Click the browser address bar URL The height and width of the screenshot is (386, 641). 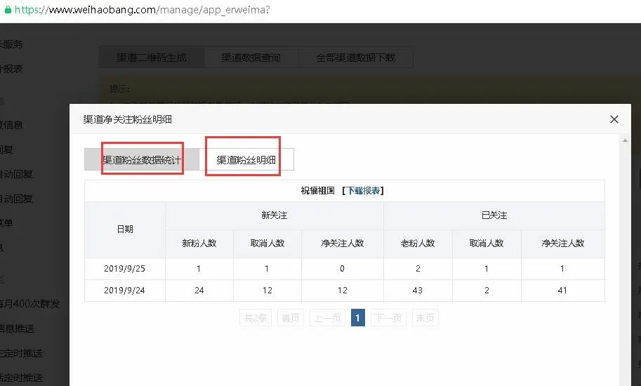pyautogui.click(x=143, y=9)
